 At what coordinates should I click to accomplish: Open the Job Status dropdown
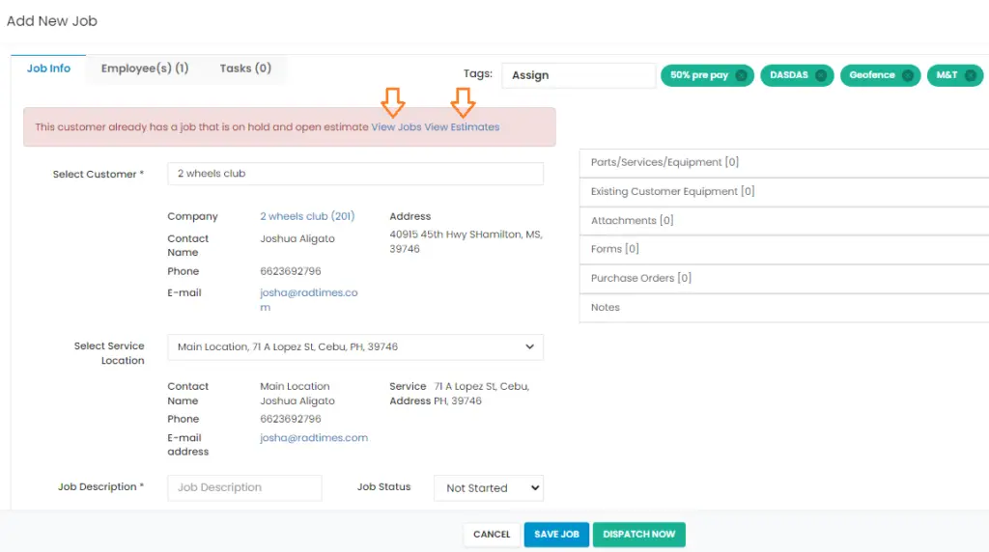click(489, 488)
